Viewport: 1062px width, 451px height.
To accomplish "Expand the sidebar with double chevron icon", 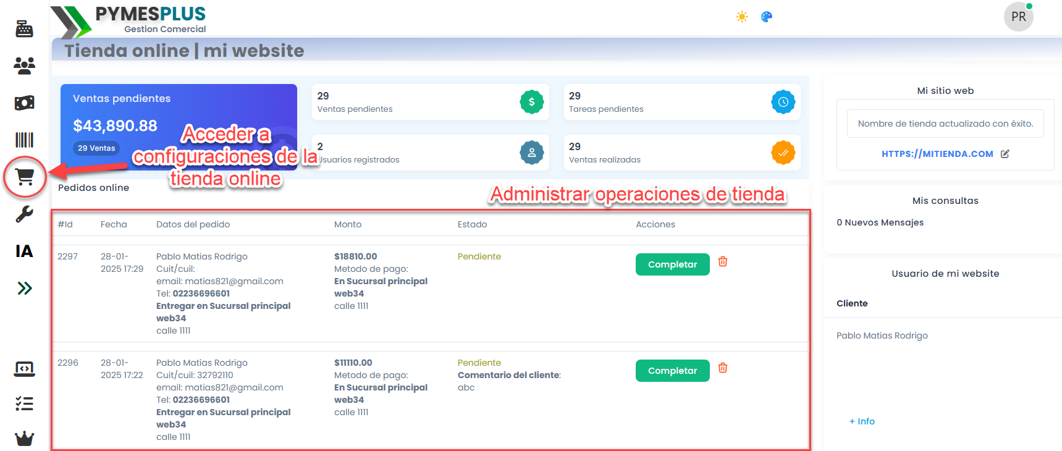I will point(25,288).
